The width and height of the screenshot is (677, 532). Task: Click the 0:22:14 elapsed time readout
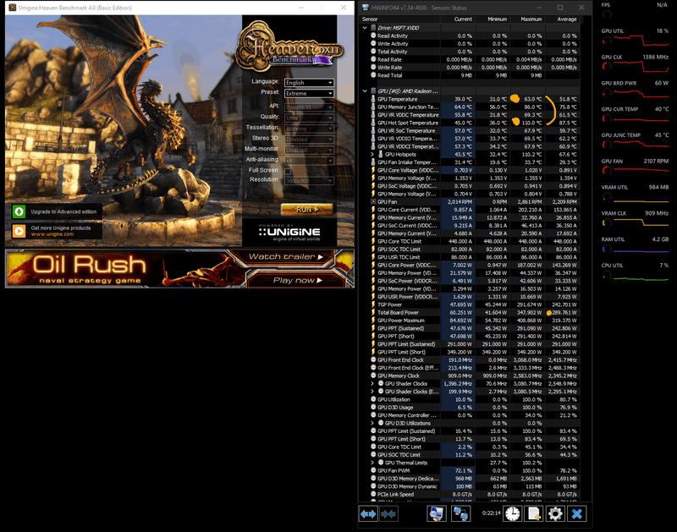tap(492, 513)
